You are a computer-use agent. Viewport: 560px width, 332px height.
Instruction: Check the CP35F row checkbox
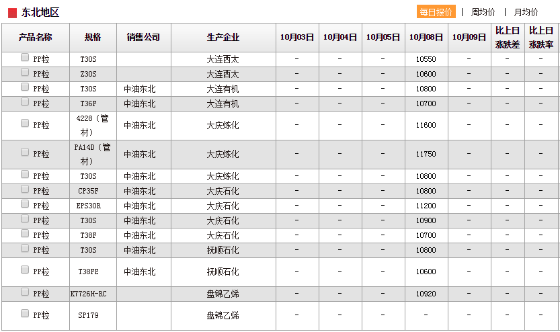point(25,189)
